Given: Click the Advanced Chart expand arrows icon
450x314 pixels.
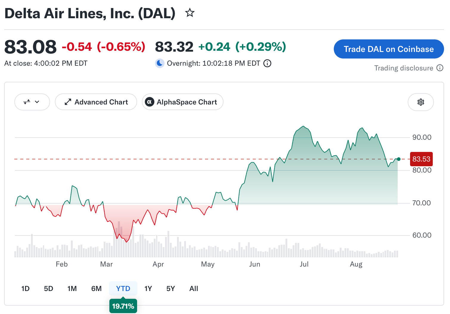Looking at the screenshot, I should click(68, 102).
